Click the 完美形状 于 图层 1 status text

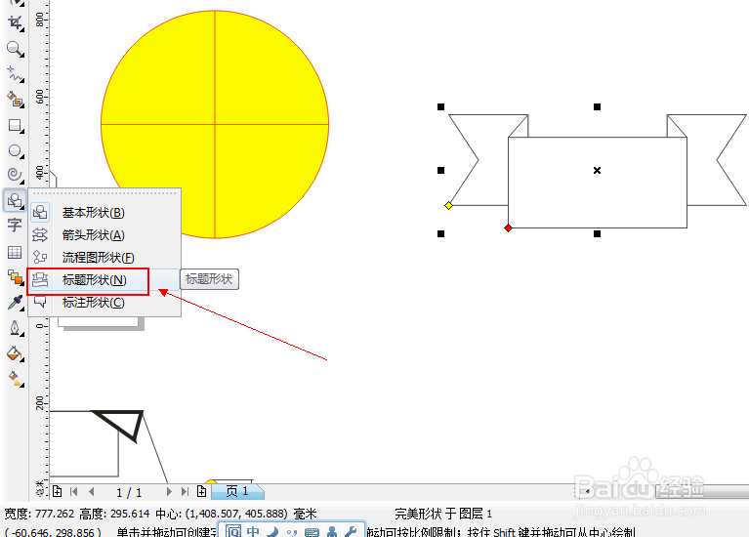[442, 515]
